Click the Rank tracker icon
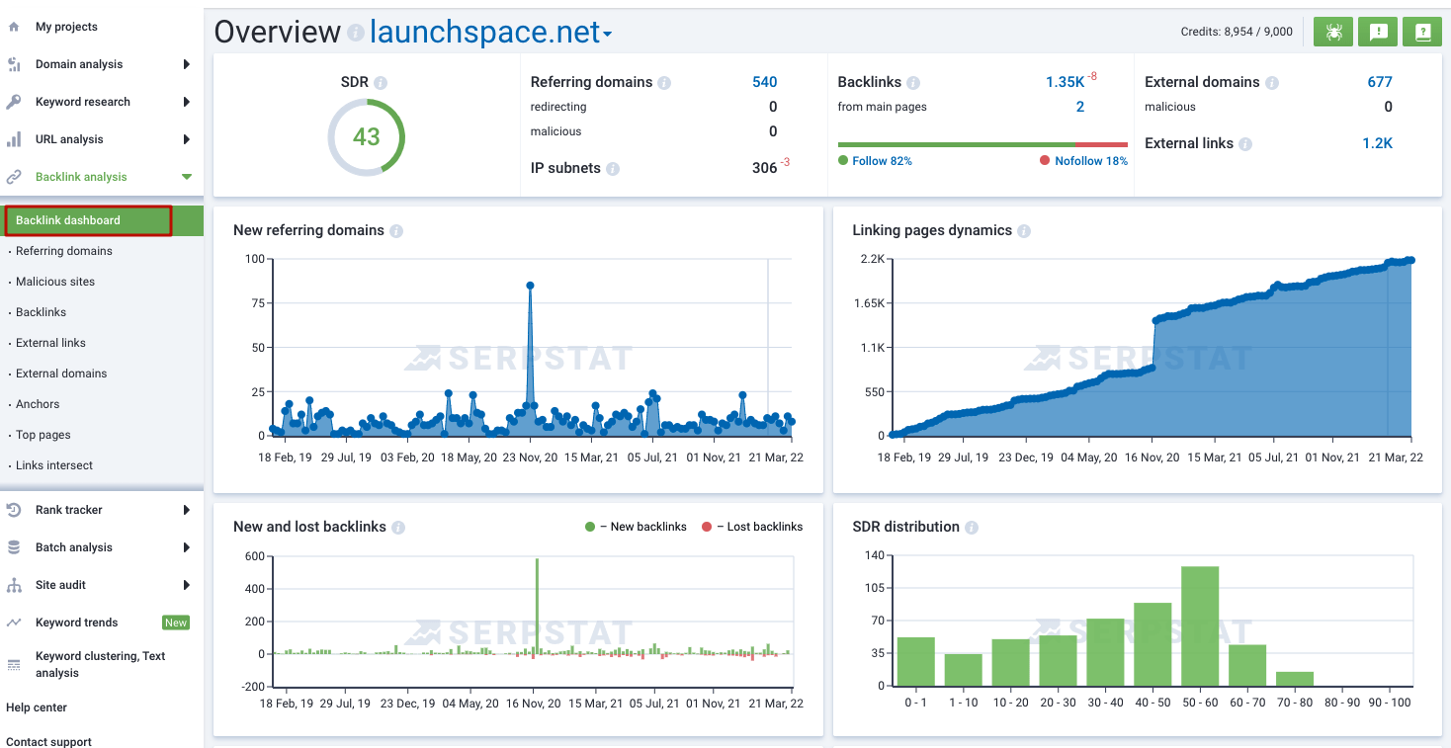The width and height of the screenshot is (1451, 748). coord(14,510)
